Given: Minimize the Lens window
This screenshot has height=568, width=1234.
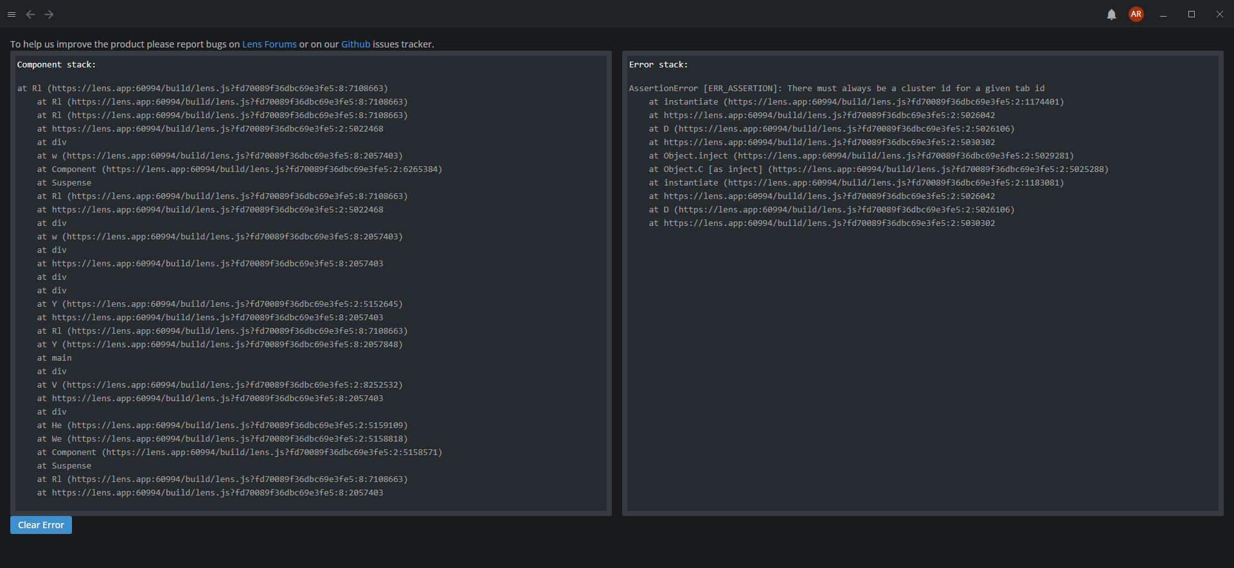Looking at the screenshot, I should point(1163,14).
